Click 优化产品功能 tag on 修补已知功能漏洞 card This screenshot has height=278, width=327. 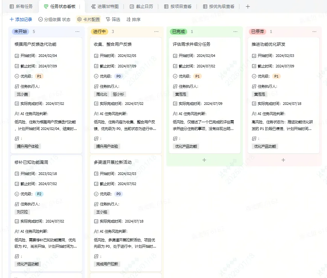(28, 264)
